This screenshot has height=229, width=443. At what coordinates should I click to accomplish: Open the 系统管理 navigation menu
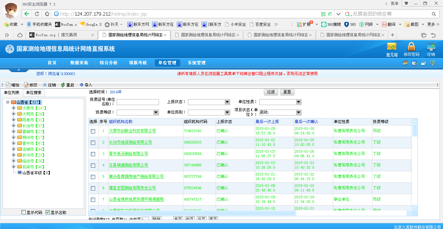(x=196, y=63)
